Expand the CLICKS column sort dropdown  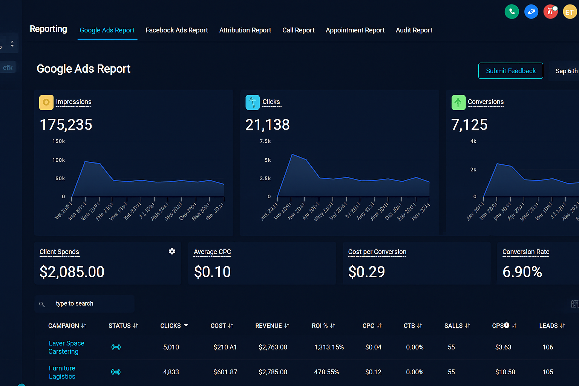point(186,326)
